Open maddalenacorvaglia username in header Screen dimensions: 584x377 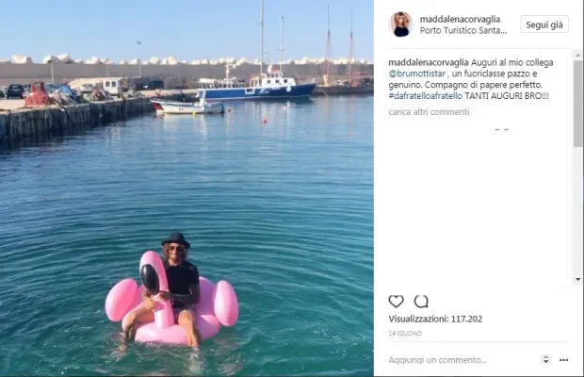(460, 19)
